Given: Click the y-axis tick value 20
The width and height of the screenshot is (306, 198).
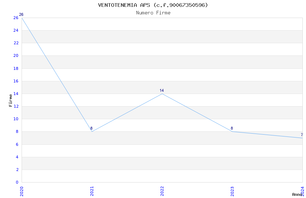Looking at the screenshot, I should point(16,55).
